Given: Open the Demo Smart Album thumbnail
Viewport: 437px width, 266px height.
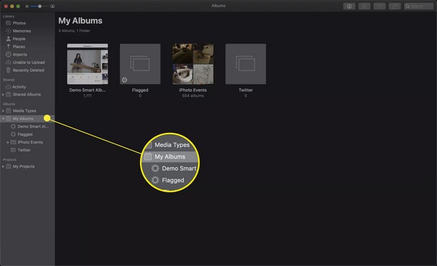Looking at the screenshot, I should pyautogui.click(x=87, y=64).
